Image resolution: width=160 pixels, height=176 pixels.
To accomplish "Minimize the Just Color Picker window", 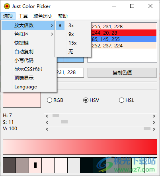I will pyautogui.click(x=114, y=6).
